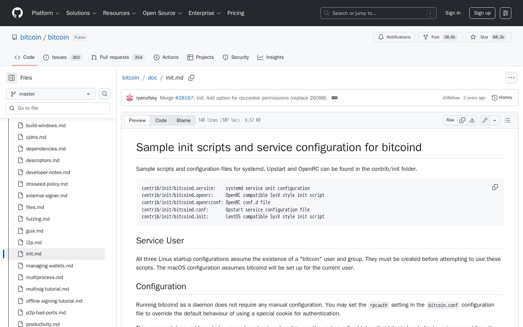Open multisig-tutorial.md
Image resolution: width=523 pixels, height=327 pixels.
click(x=48, y=289)
